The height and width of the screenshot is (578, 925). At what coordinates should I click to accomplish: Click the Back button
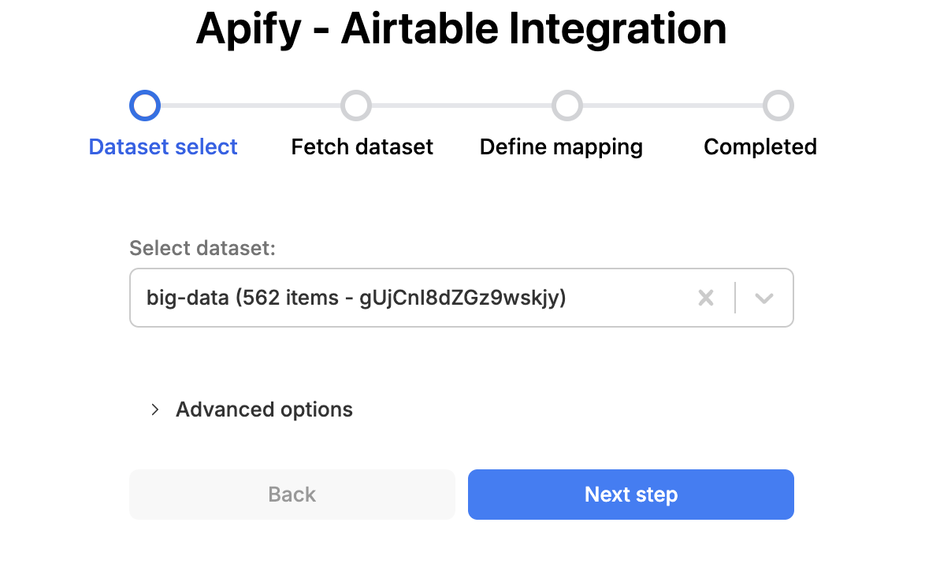[x=292, y=494]
